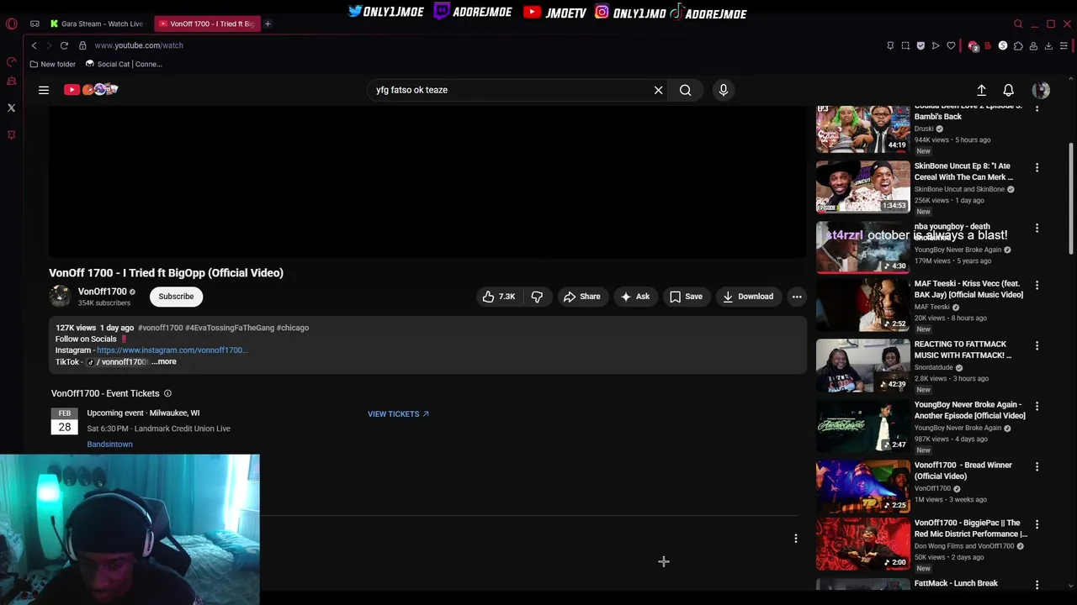The height and width of the screenshot is (605, 1077).
Task: View site info padlock icon
Action: (x=82, y=45)
